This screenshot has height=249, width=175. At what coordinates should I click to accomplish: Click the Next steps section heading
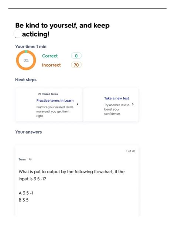coord(26,80)
